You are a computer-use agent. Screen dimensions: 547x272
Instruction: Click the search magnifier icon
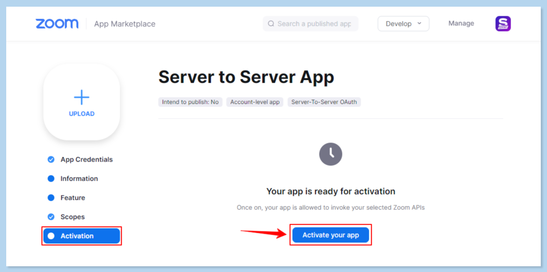pyautogui.click(x=271, y=23)
